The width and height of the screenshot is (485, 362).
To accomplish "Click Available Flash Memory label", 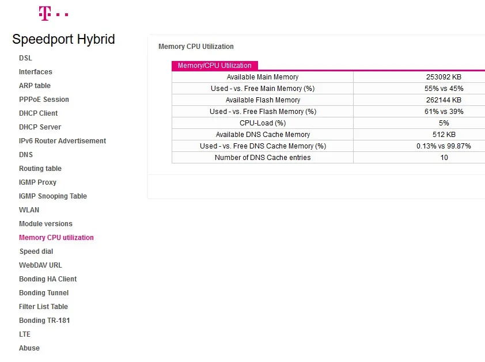I will (263, 100).
